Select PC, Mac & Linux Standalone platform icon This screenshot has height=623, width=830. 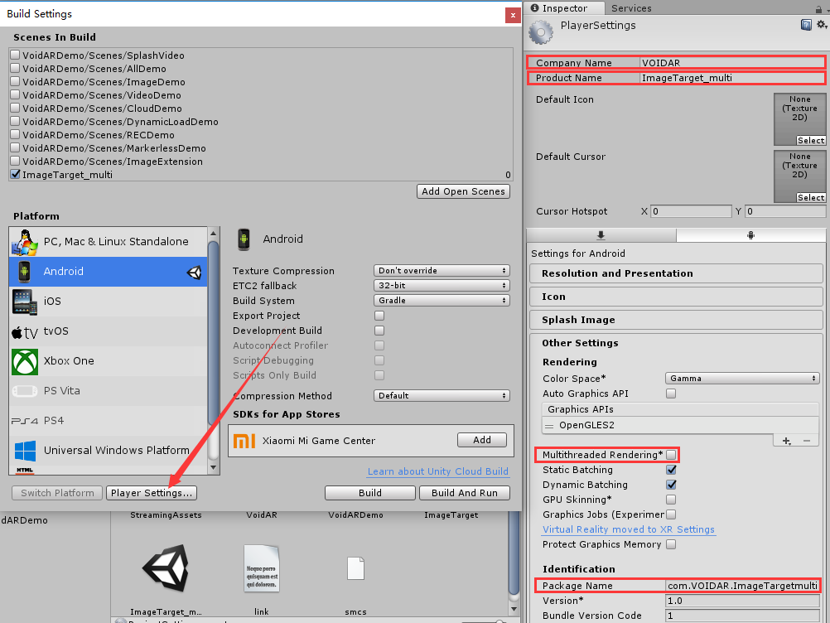click(24, 242)
